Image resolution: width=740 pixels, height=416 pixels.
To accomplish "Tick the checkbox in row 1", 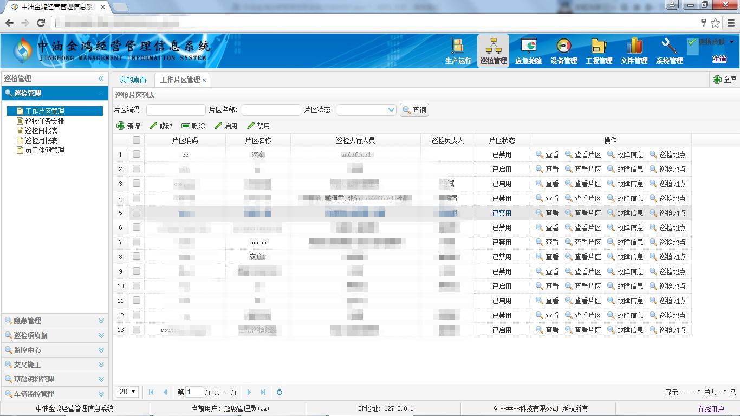I will coord(137,154).
